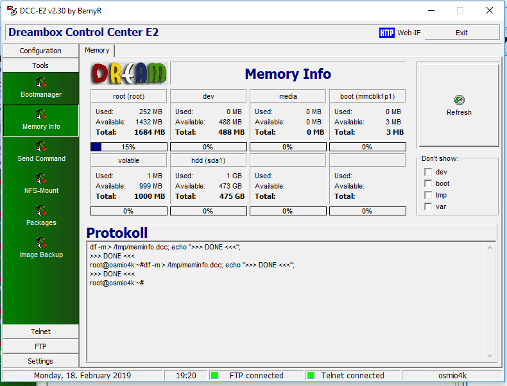Click the Don't show group label
Image resolution: width=507 pixels, height=386 pixels.
tap(440, 158)
